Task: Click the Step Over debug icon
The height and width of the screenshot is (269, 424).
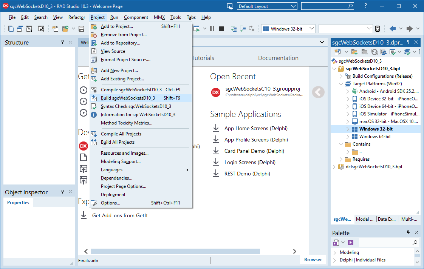Action: [x=243, y=29]
